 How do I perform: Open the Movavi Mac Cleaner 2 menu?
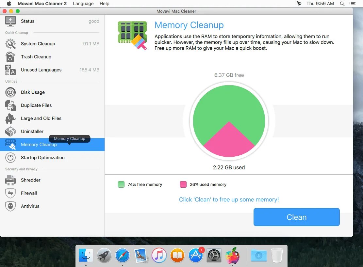(x=42, y=4)
